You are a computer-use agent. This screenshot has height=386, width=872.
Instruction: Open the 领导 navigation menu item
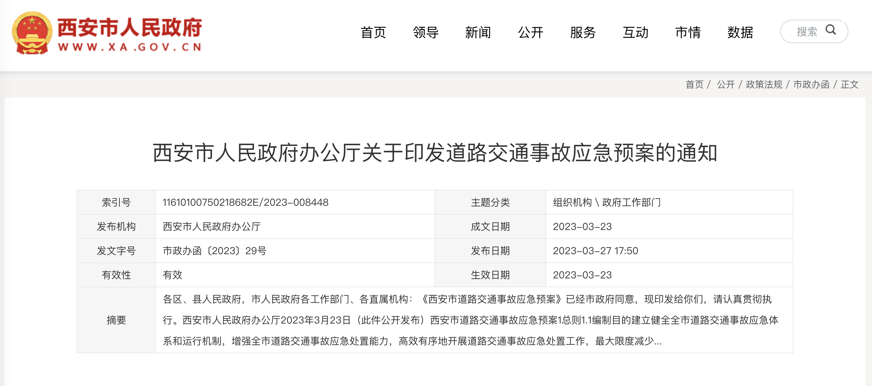[426, 32]
